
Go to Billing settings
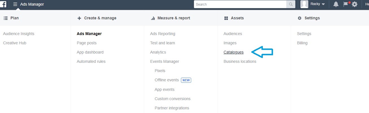pyautogui.click(x=302, y=43)
